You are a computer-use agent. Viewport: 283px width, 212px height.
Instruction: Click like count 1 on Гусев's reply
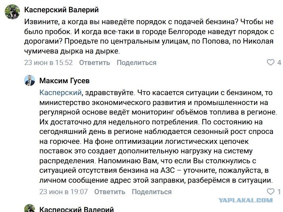(279, 191)
